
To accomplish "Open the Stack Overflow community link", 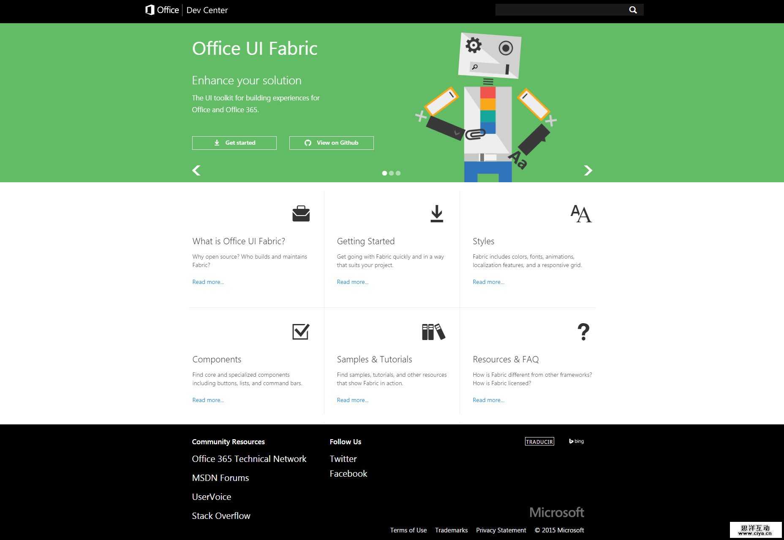I will [x=221, y=516].
